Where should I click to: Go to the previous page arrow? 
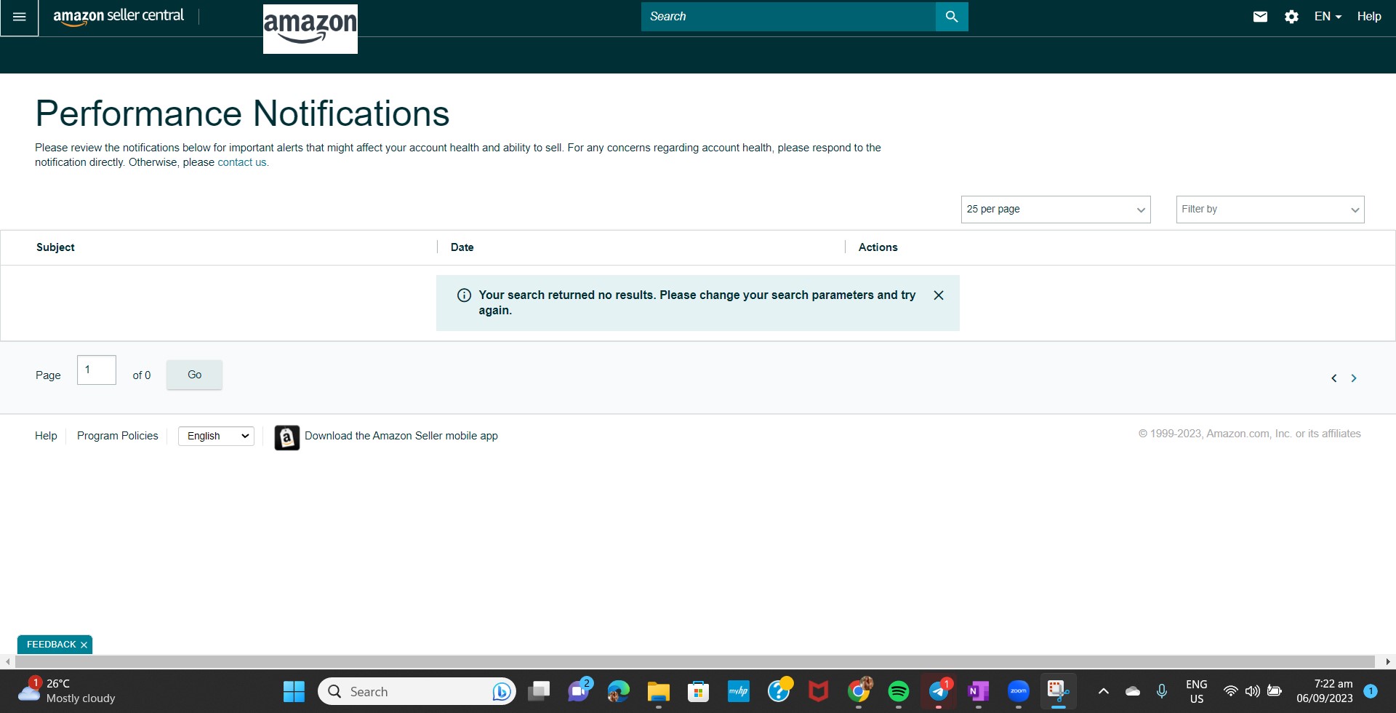click(x=1334, y=378)
